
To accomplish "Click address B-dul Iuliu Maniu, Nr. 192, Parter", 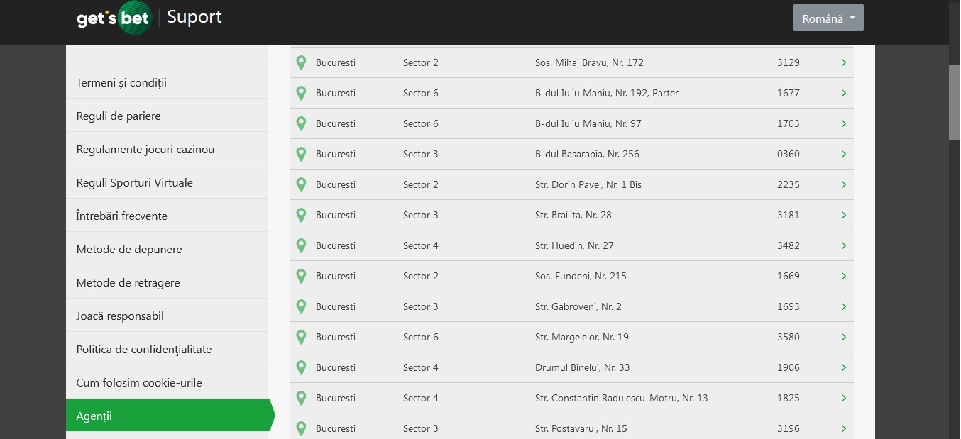I will 607,93.
